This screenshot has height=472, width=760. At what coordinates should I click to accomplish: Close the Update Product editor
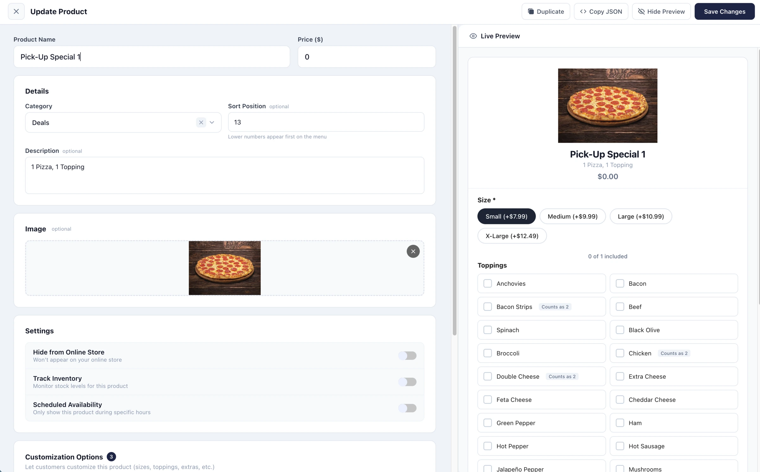[x=16, y=11]
